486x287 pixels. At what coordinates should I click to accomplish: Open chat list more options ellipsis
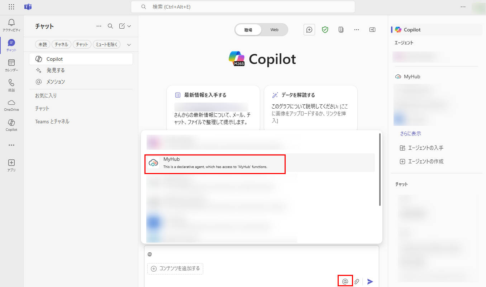99,26
